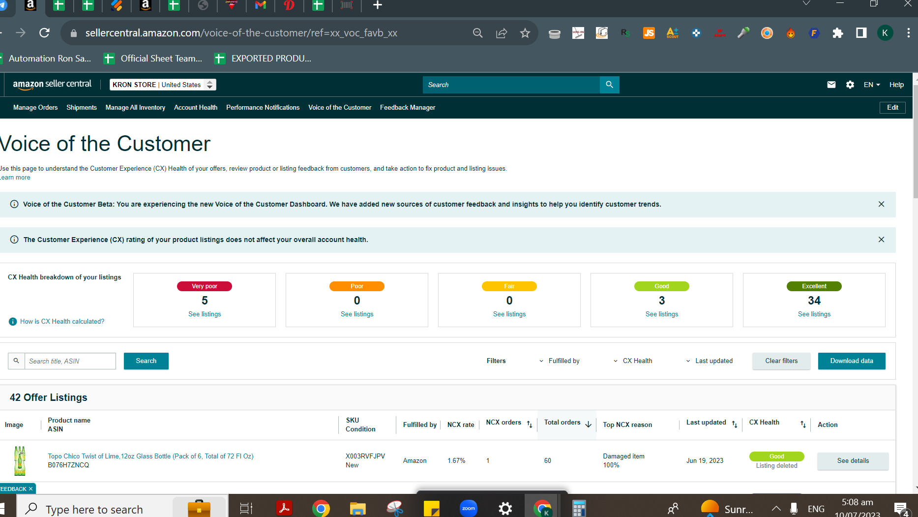Screen dimensions: 918x517
Task: Click the teal Search button
Action: pos(146,361)
